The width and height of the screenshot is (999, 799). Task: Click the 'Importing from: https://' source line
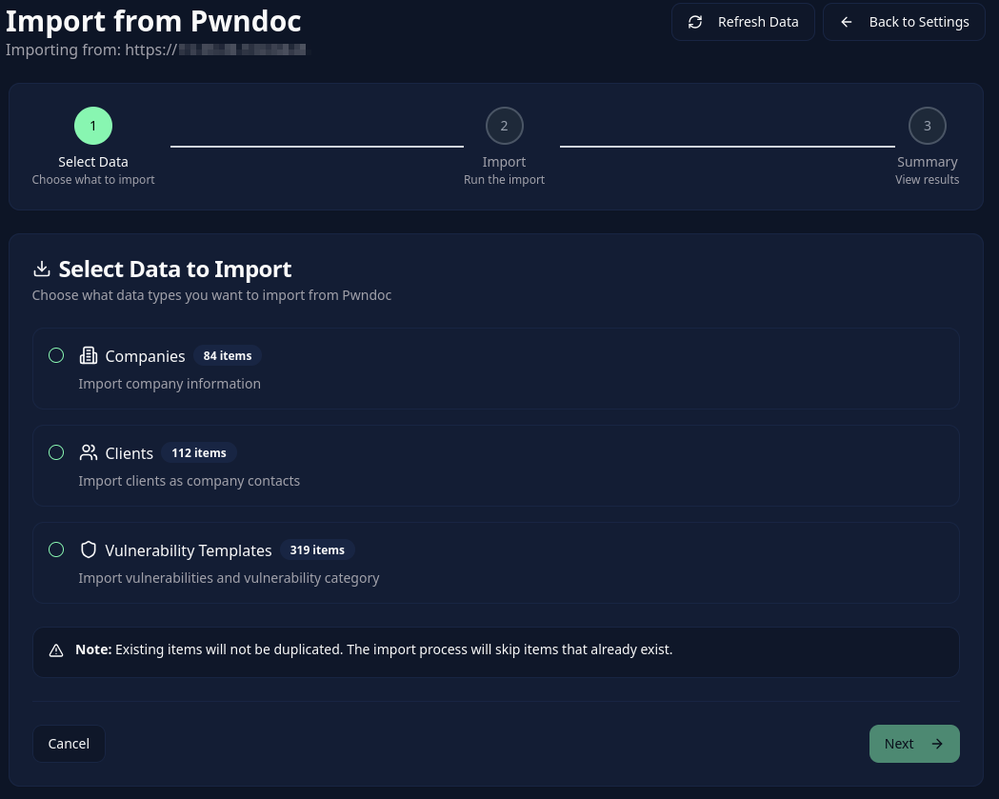155,50
